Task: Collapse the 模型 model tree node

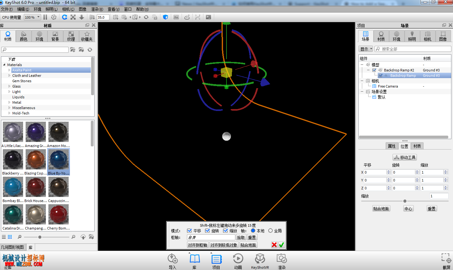Action: click(362, 65)
